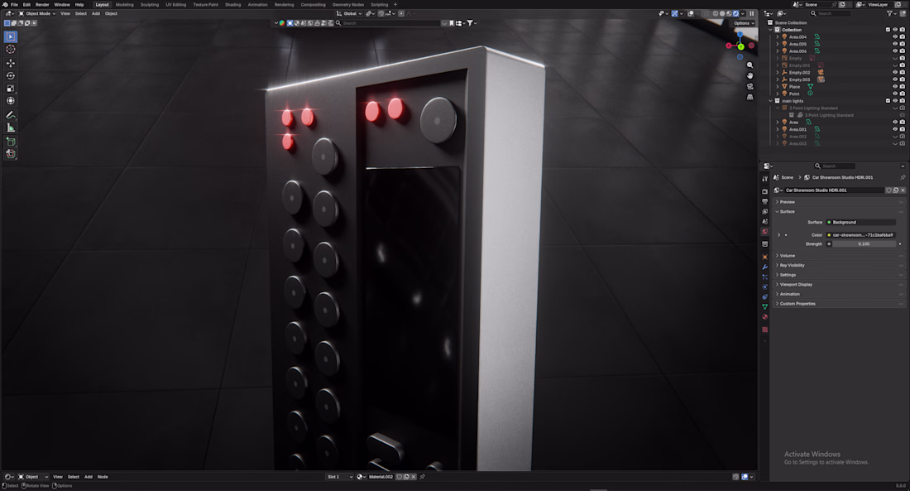This screenshot has width=910, height=491.
Task: Unlink the world datablock with X
Action: (x=903, y=190)
